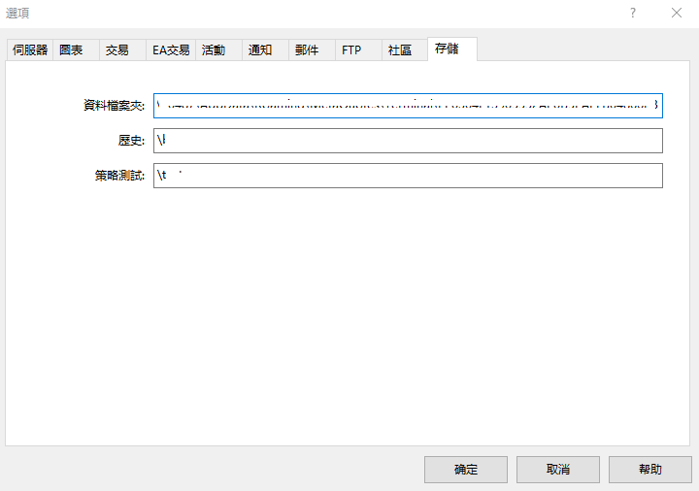Close the 選項 dialog window
Image resolution: width=699 pixels, height=491 pixels.
point(677,13)
